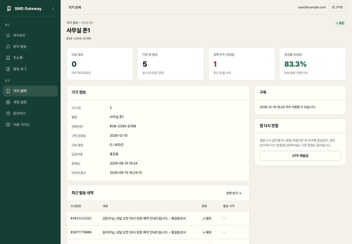Click the 대시보드 home icon

click(x=8, y=35)
